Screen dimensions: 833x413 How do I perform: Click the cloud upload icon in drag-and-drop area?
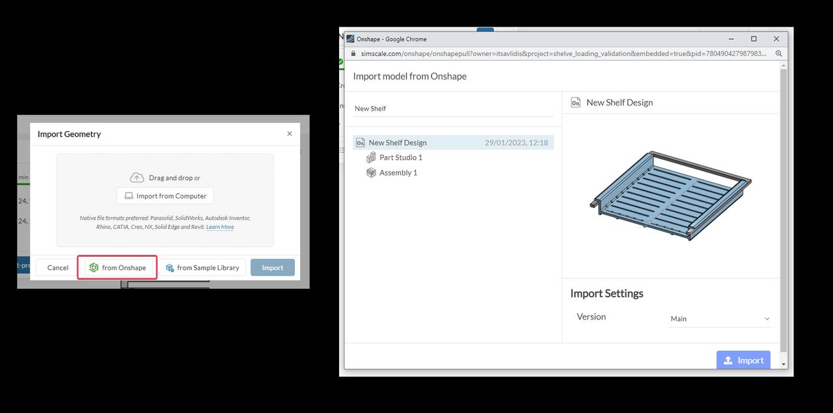click(137, 176)
